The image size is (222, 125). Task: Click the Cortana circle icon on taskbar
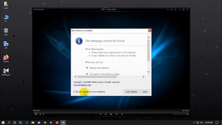[x=15, y=123]
